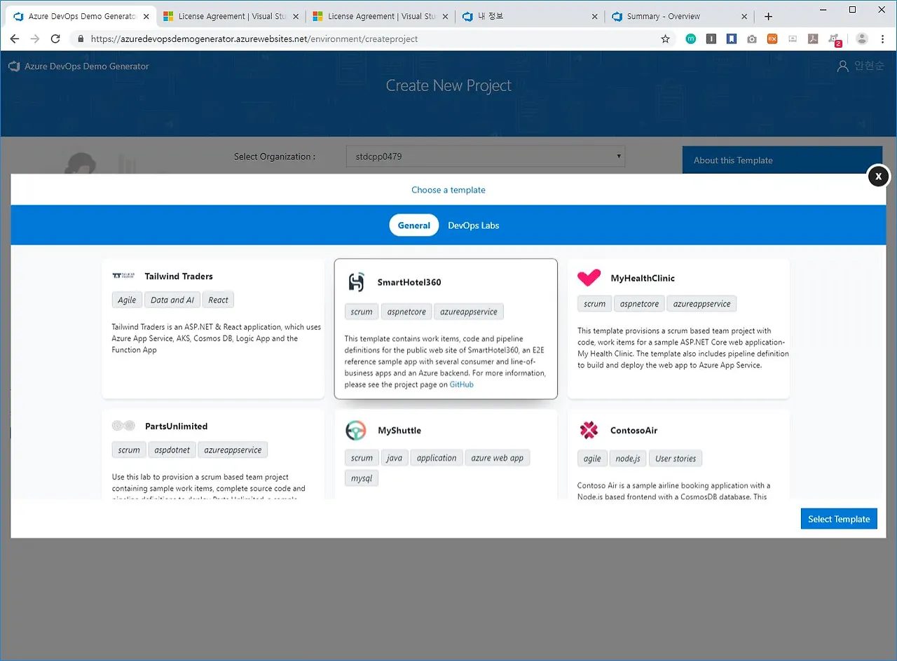The height and width of the screenshot is (661, 897).
Task: Click the Tailwind Traders logo icon
Action: [124, 276]
